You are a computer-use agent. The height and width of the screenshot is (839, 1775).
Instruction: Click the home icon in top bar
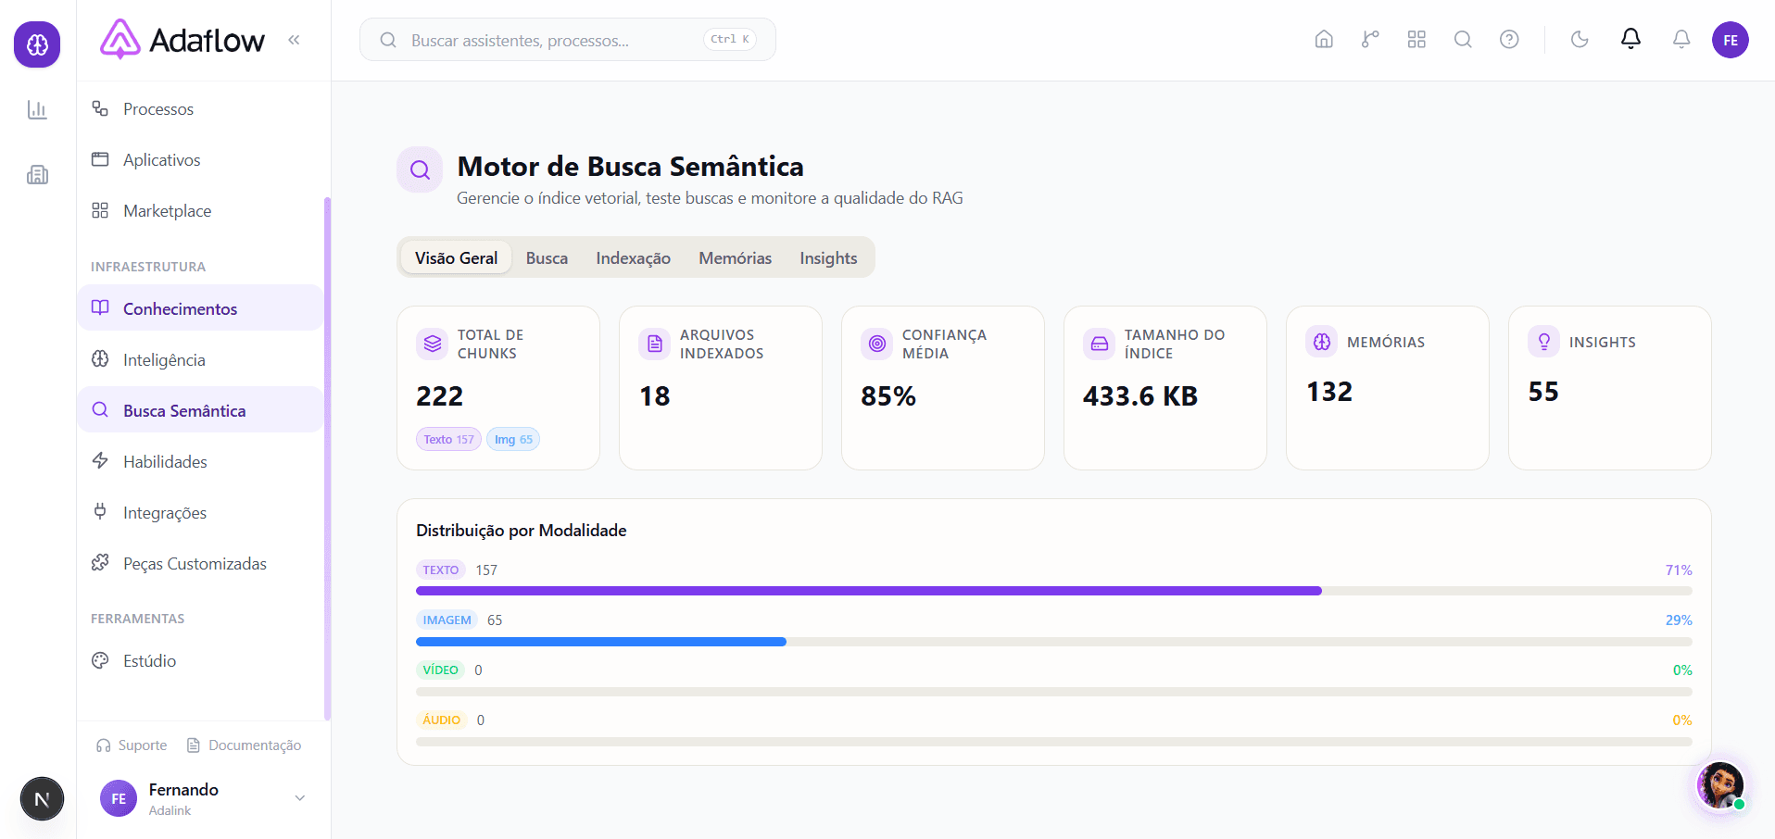tap(1324, 39)
